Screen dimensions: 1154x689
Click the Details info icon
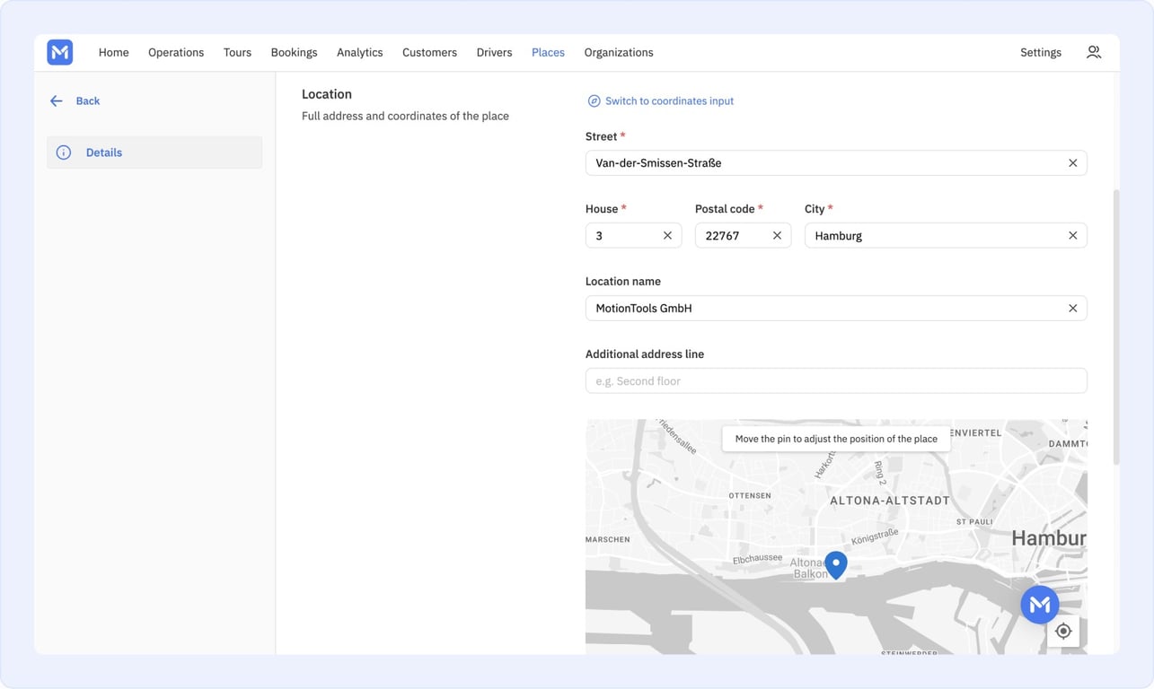(64, 153)
